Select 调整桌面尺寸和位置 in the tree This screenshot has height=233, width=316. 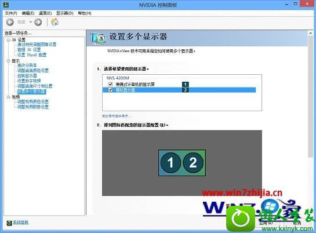point(35,86)
